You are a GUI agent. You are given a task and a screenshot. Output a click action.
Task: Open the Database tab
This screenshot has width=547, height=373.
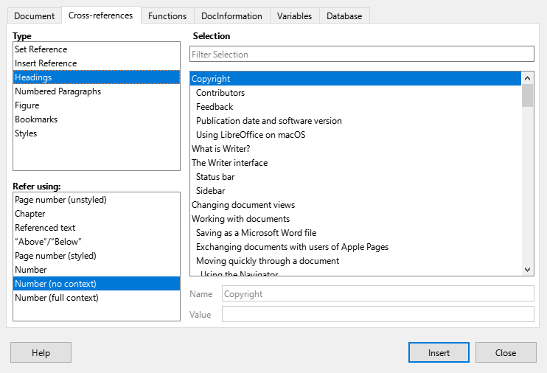344,16
